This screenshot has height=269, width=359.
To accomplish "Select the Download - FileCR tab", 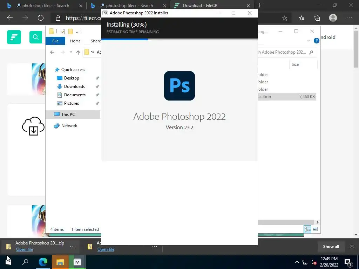I will (x=200, y=6).
